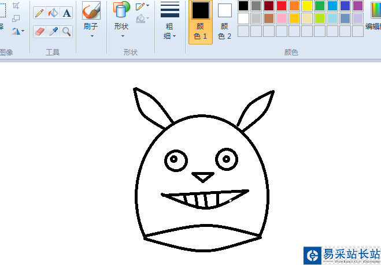Screen dimensions: 381x265
Task: Activate the 颜色 1 foreground color button
Action: (201, 22)
